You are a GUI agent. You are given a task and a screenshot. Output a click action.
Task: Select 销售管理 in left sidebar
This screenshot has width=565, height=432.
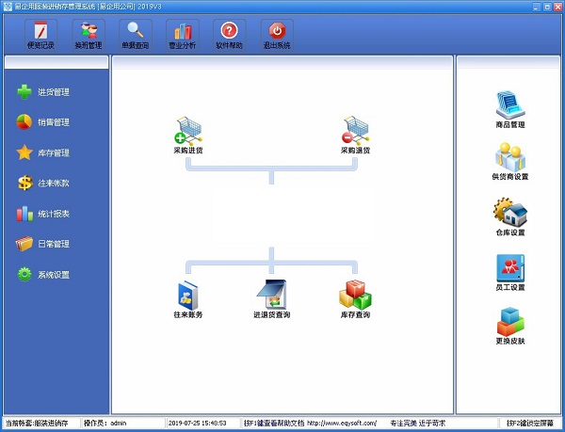43,122
